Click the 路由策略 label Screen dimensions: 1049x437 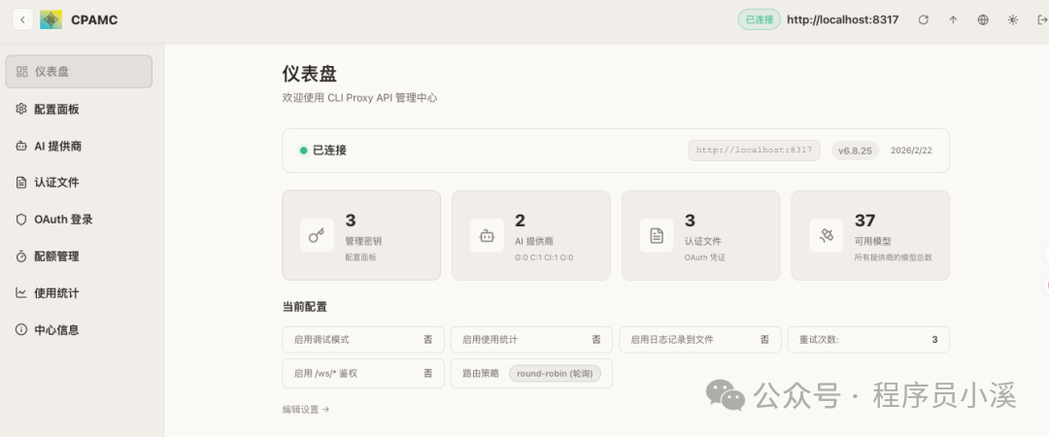click(481, 374)
